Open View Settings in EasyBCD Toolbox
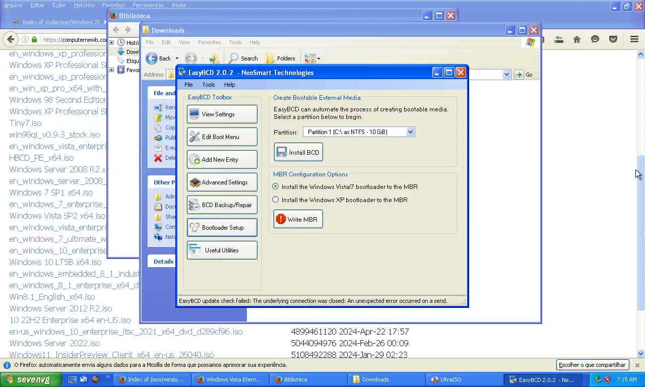This screenshot has height=387, width=645. click(x=222, y=114)
